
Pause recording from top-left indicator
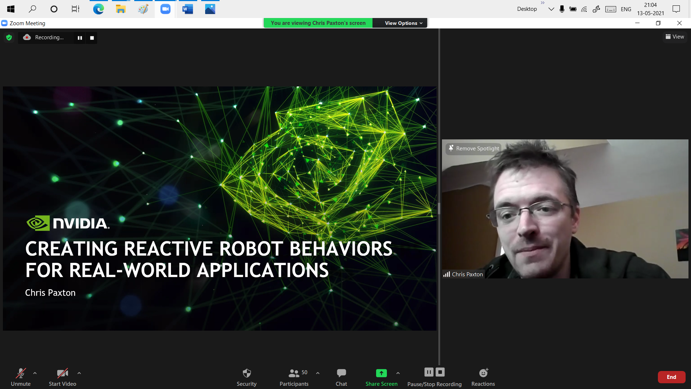point(80,38)
